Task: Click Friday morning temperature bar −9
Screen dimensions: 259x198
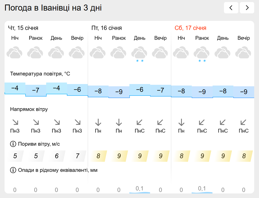Action: [x=119, y=92]
